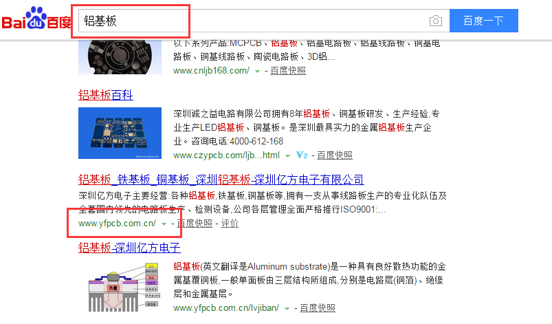Open the blue PCB thumbnail image

pos(120,133)
